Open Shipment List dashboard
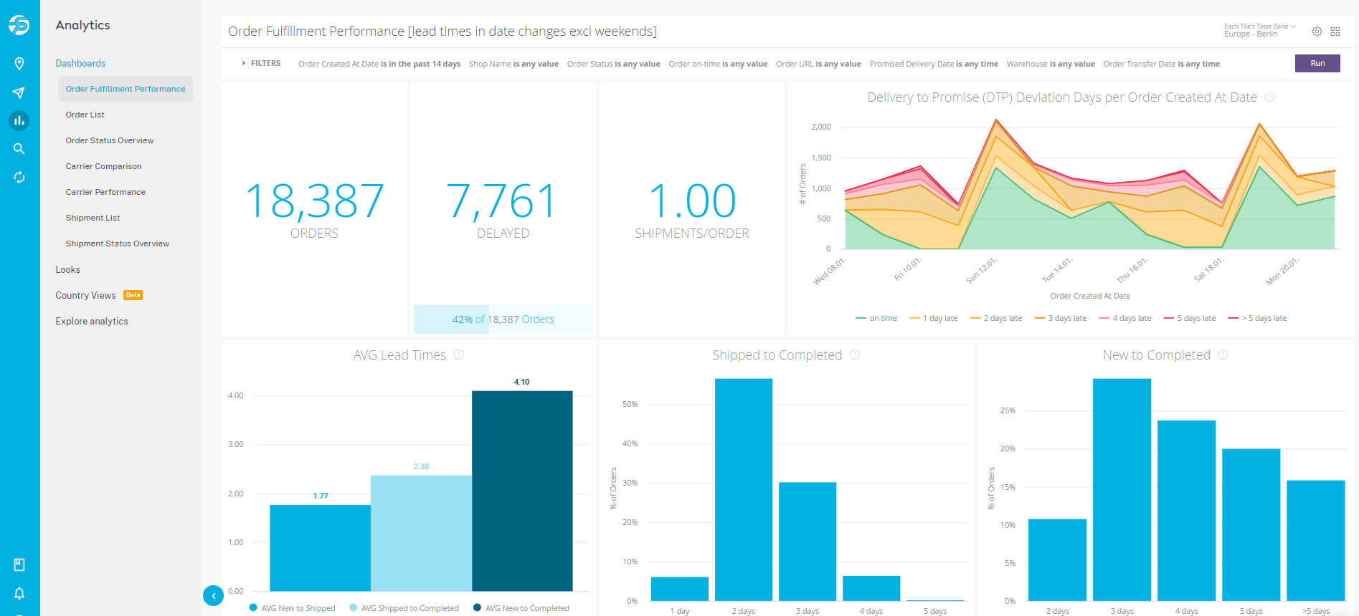The image size is (1359, 616). (x=93, y=218)
